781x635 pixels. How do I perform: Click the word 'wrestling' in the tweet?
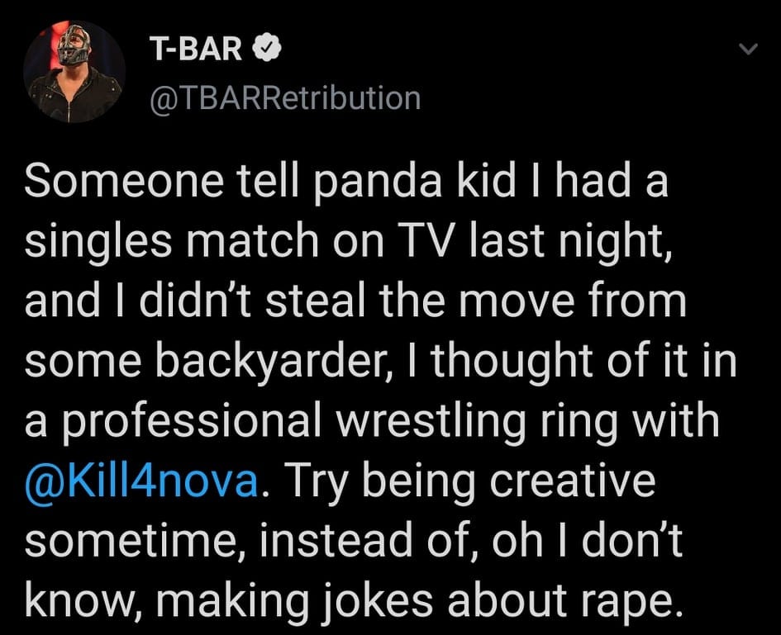[x=432, y=423]
